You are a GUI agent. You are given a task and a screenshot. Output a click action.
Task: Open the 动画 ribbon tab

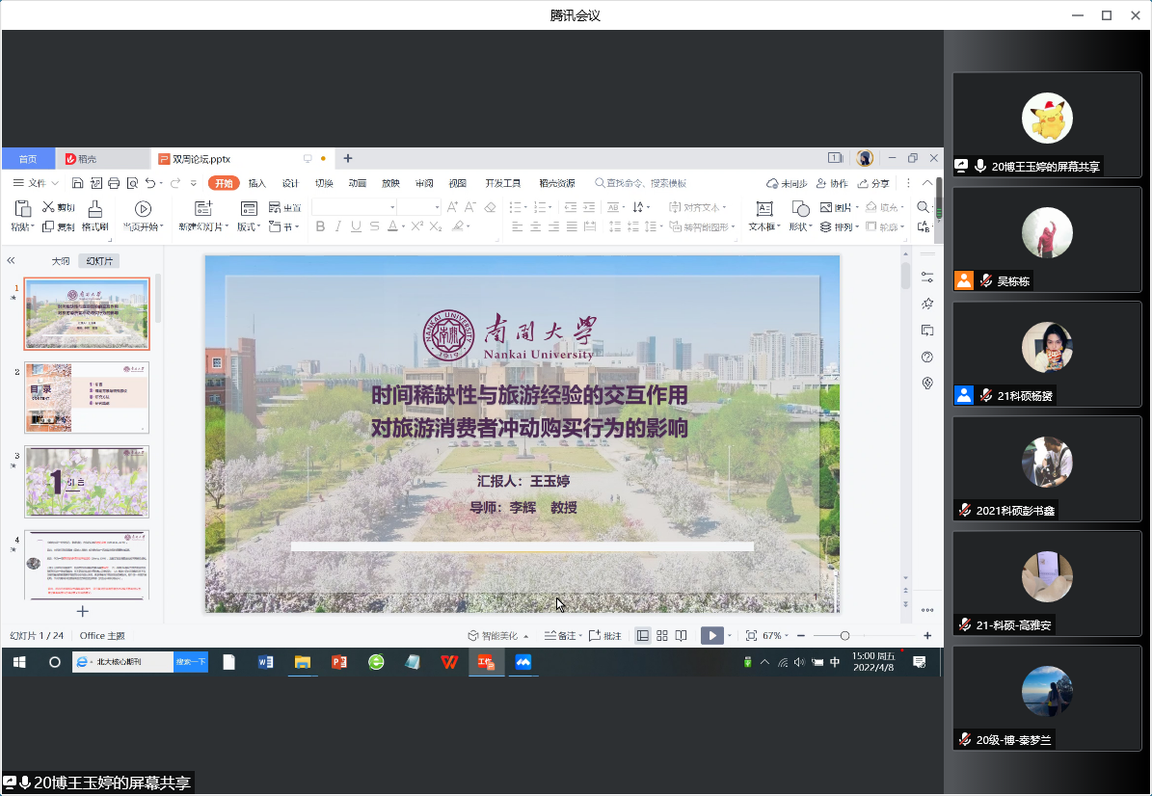point(358,183)
